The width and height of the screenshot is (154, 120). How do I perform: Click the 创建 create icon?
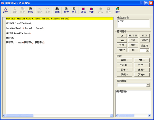click(91, 10)
